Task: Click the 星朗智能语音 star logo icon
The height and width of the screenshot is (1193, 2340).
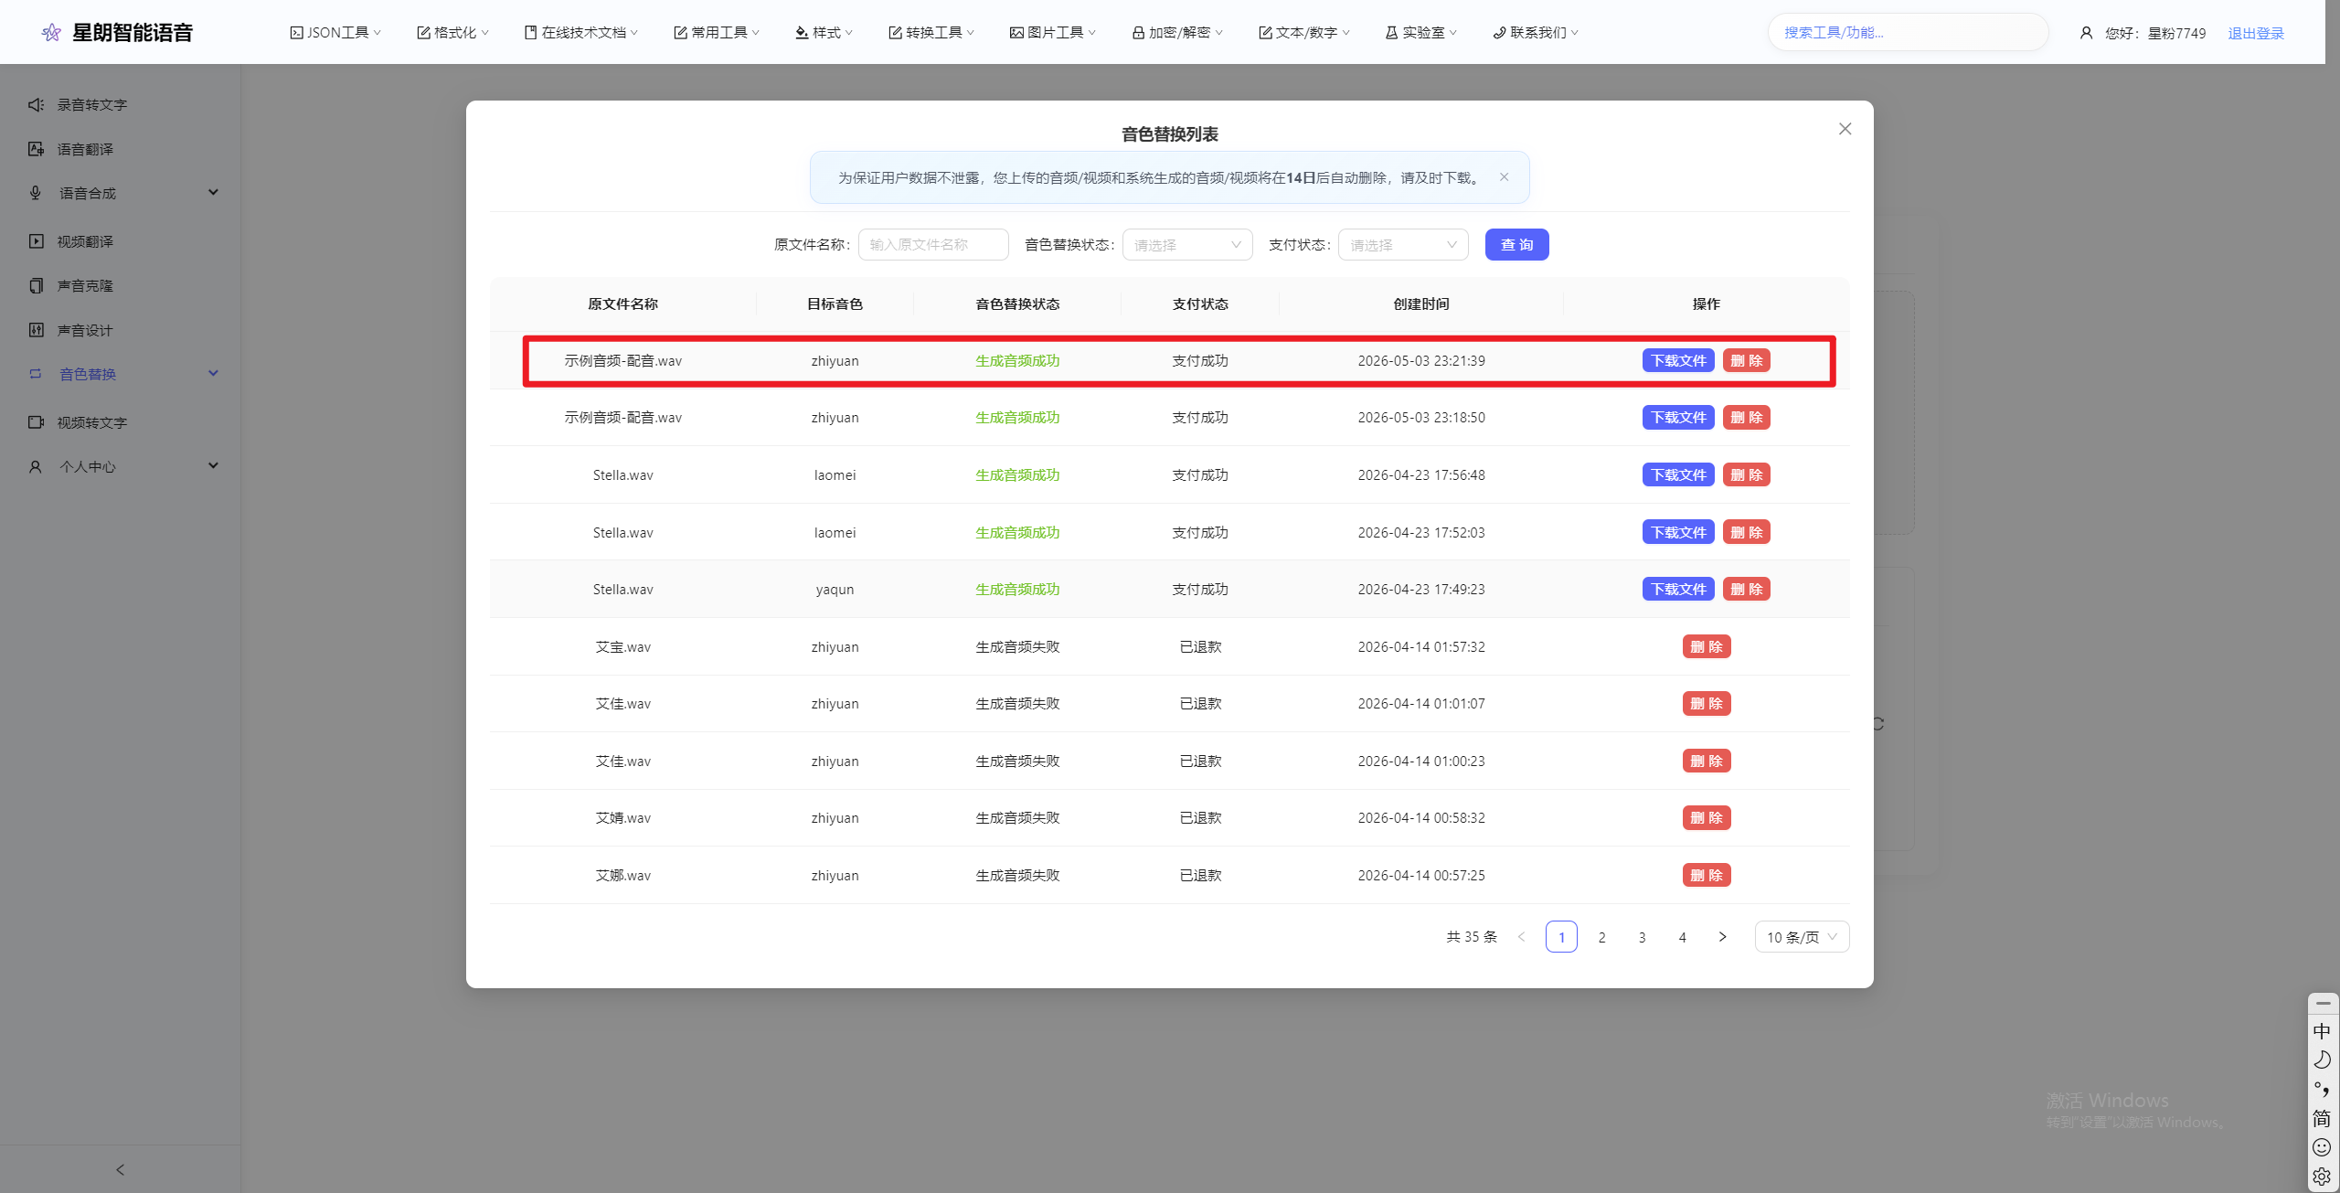Action: pos(52,33)
